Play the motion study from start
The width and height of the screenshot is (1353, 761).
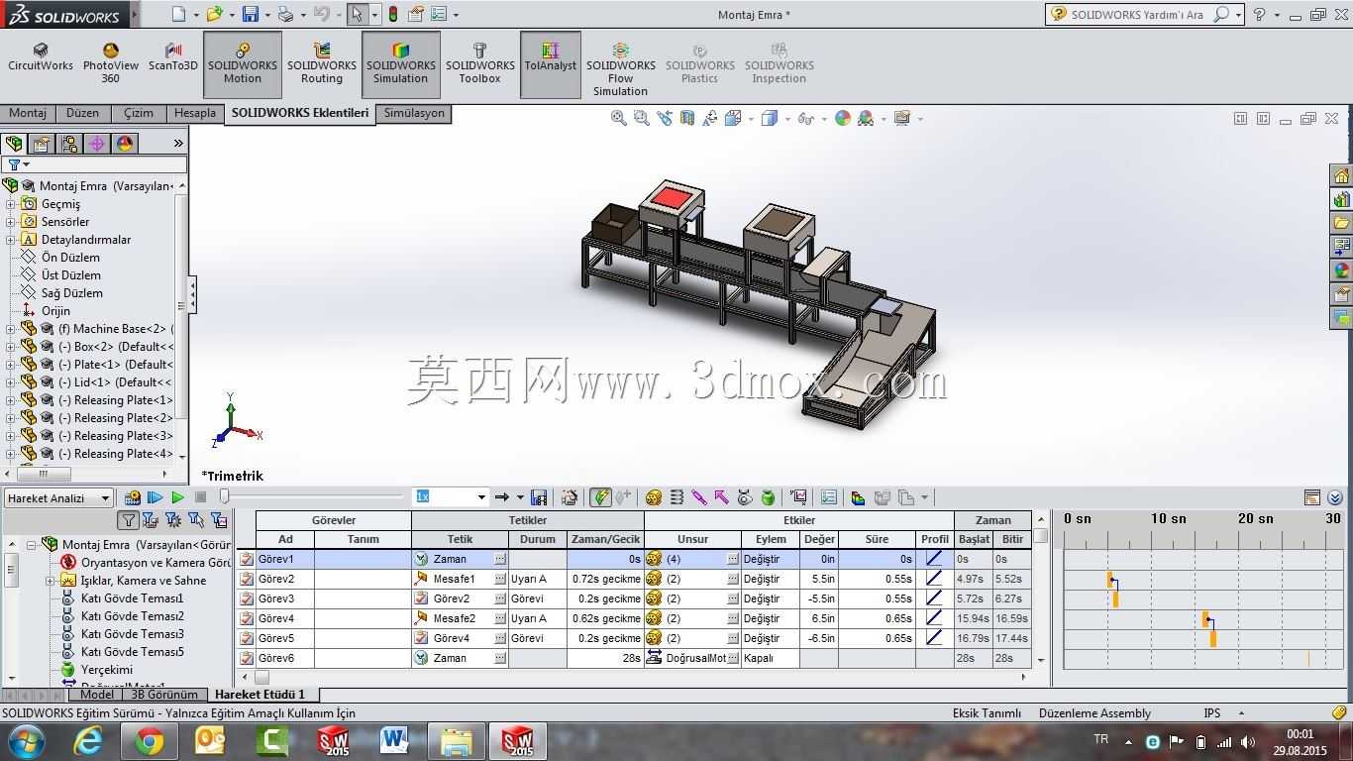(156, 497)
